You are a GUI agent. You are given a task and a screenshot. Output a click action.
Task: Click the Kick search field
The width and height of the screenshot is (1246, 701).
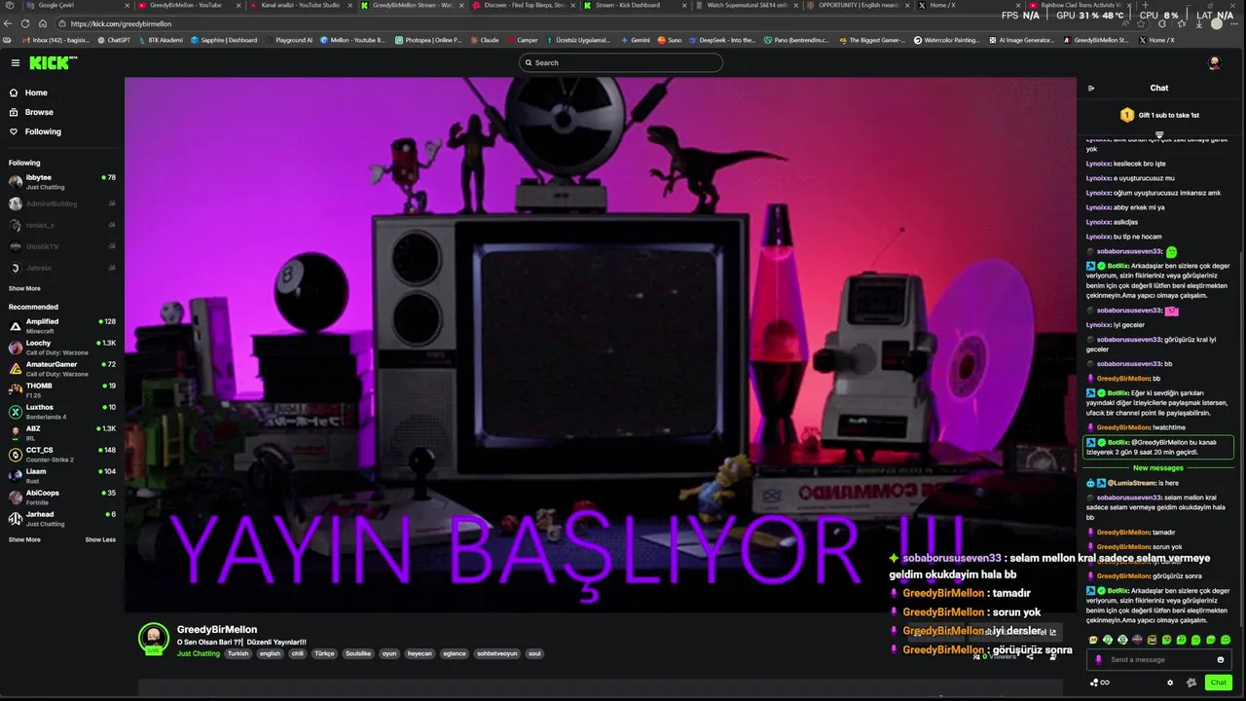(x=621, y=62)
